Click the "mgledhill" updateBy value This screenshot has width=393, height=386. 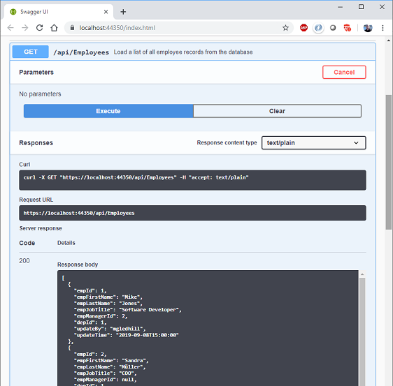pos(128,329)
